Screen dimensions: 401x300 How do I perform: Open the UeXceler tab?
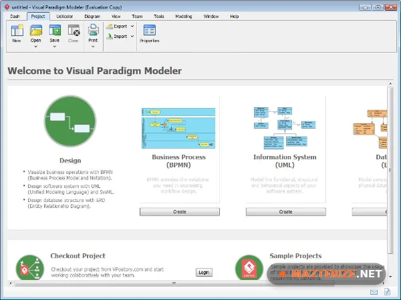point(65,16)
